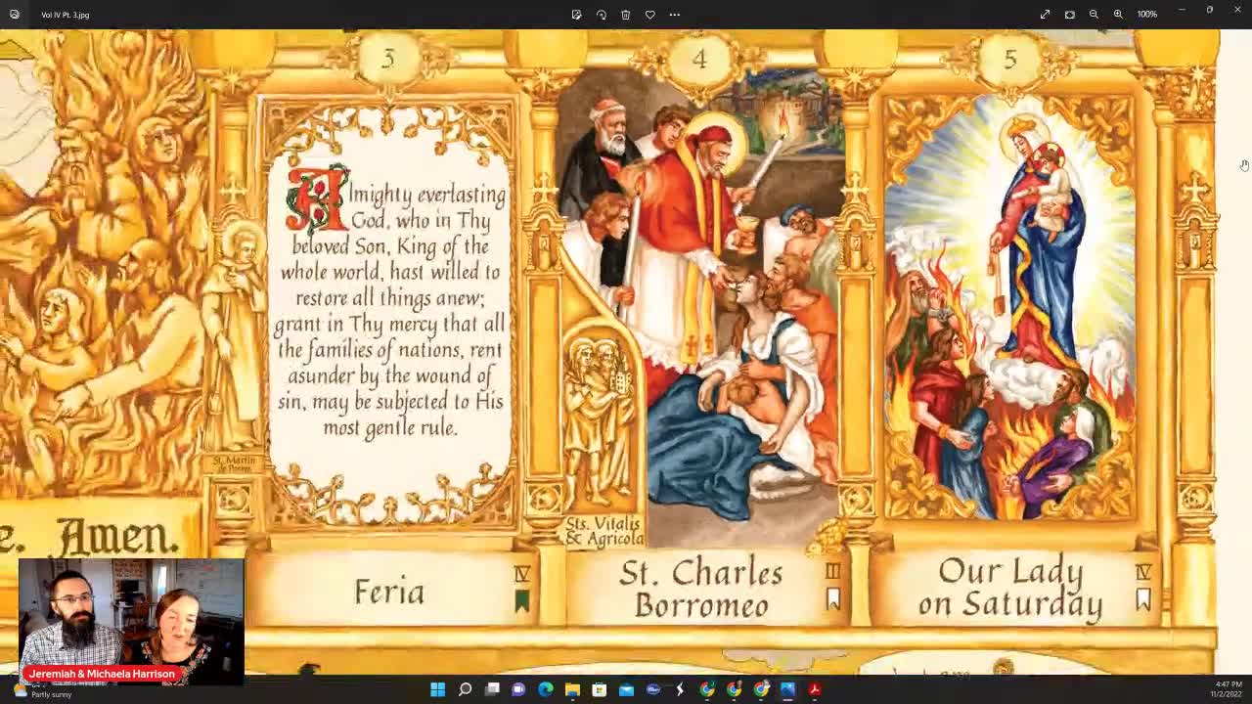Click the number 3 medallion
The image size is (1252, 704).
tap(388, 58)
